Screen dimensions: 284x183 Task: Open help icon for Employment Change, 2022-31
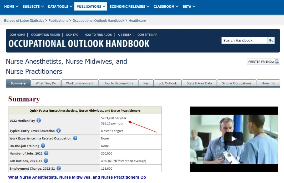tap(59, 168)
